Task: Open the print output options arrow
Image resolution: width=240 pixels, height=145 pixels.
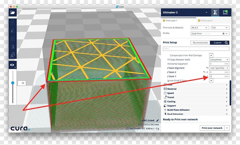Action: (227, 128)
